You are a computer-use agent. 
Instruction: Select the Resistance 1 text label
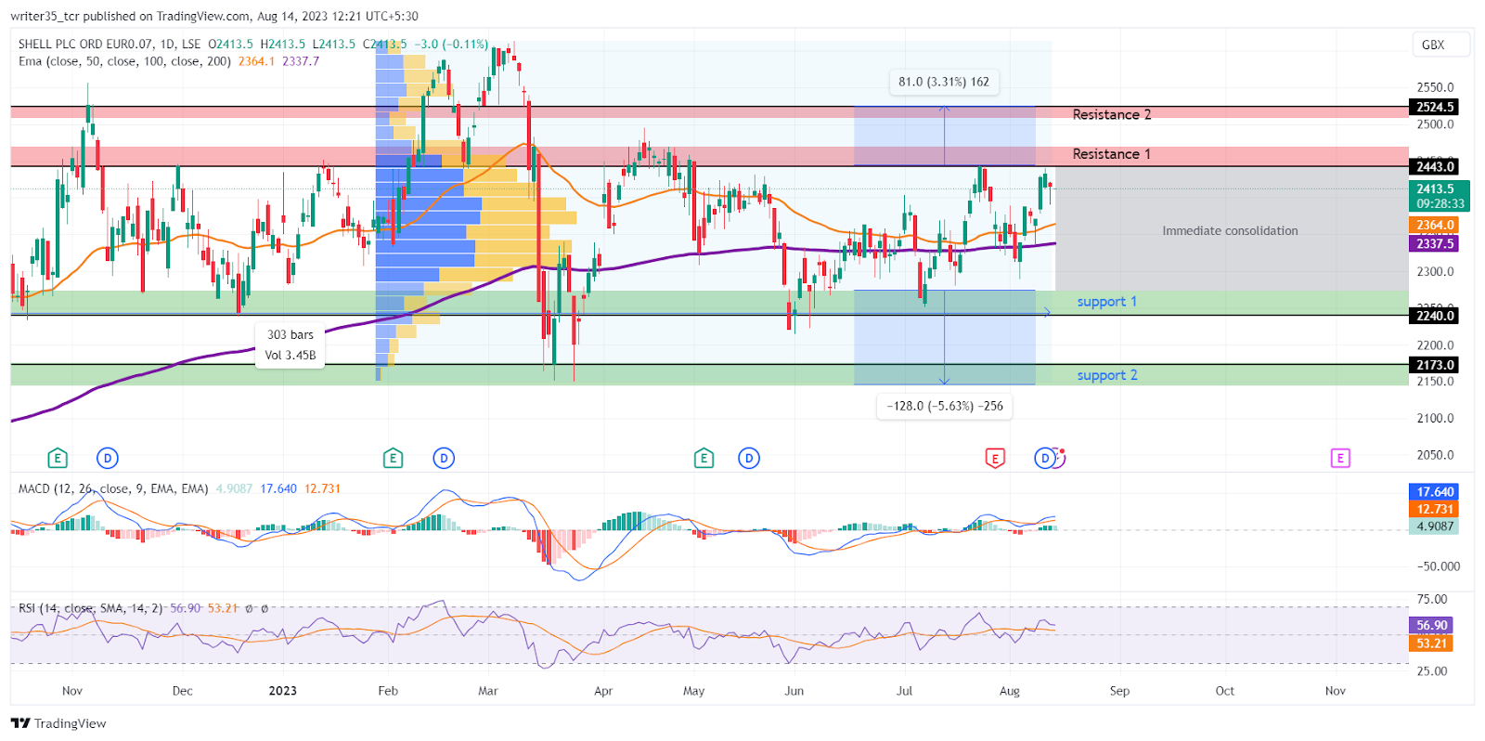pyautogui.click(x=1111, y=154)
